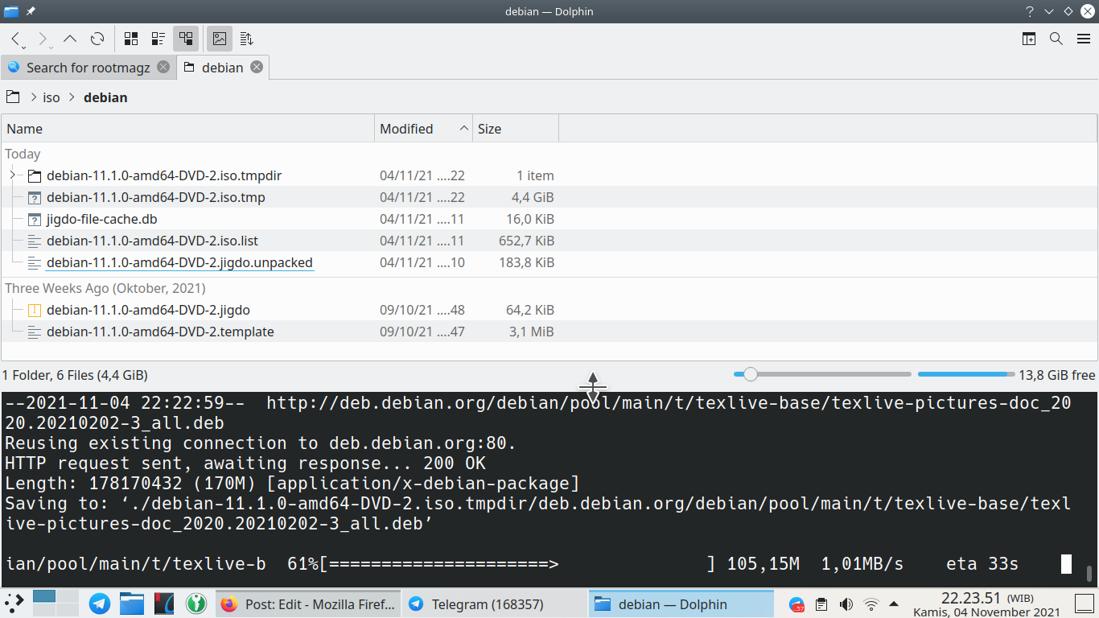
Task: Select the debian-11.1.0-amd64-DVD-2.template file
Action: [x=160, y=332]
